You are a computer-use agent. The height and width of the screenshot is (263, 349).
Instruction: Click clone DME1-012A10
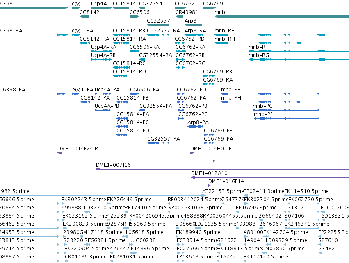click(x=209, y=173)
